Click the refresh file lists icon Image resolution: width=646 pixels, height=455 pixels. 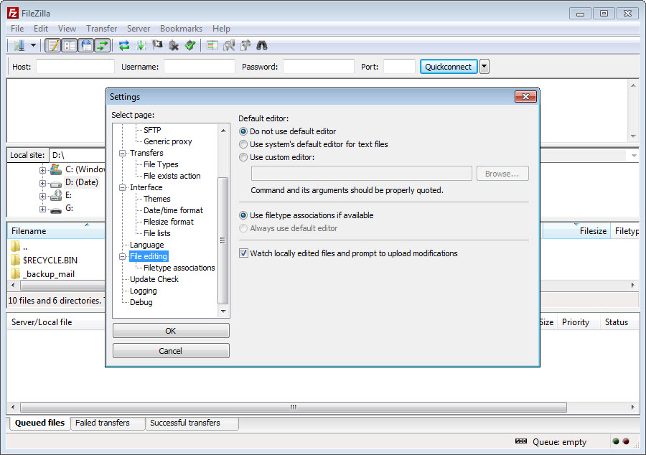point(124,45)
